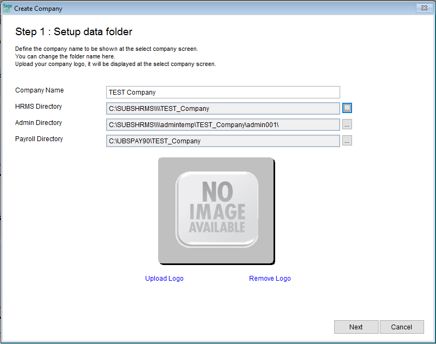This screenshot has width=436, height=344.
Task: Click the Payroll Directory label
Action: pos(39,139)
